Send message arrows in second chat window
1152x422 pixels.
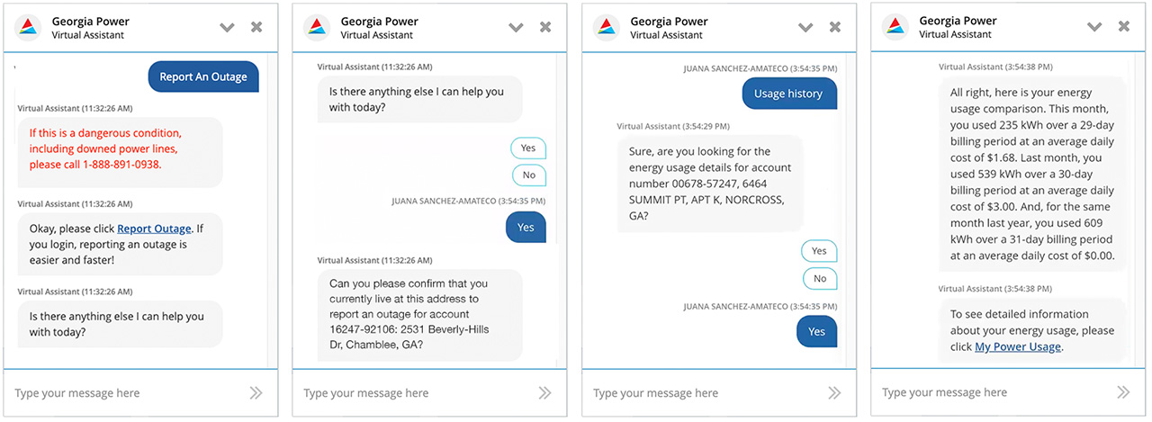[x=544, y=392]
